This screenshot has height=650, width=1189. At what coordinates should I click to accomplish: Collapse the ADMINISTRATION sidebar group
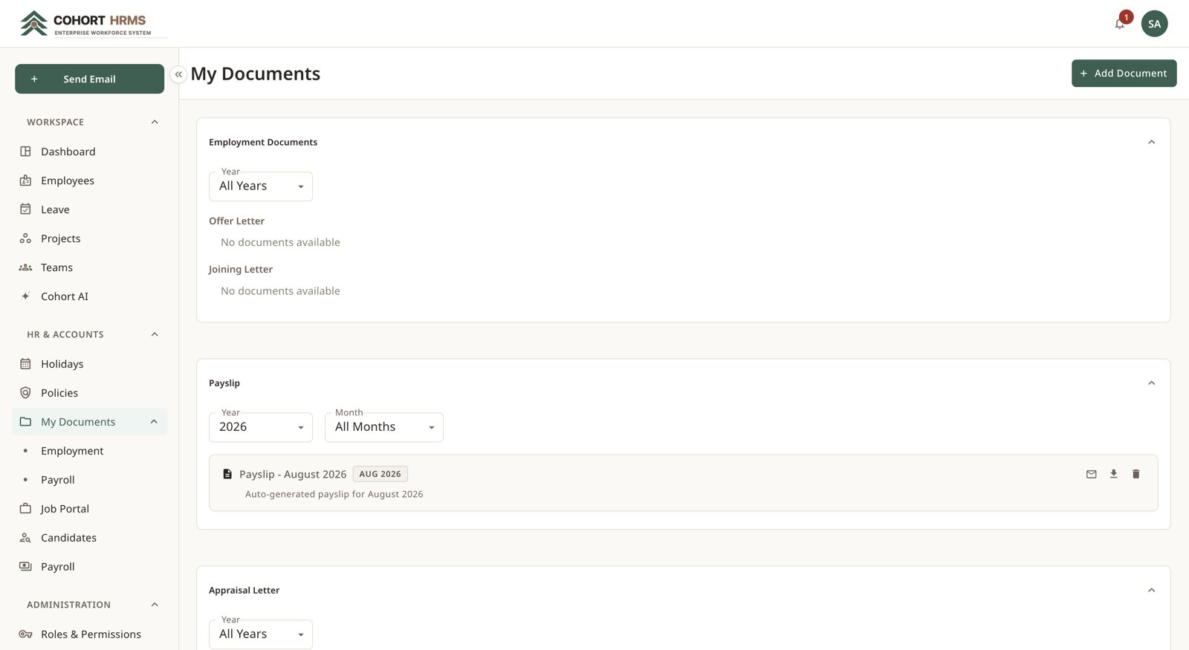[155, 605]
